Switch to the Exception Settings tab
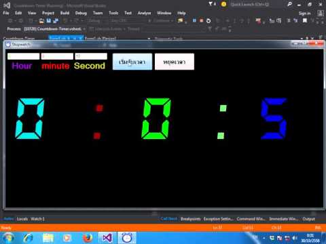 pyautogui.click(x=218, y=219)
